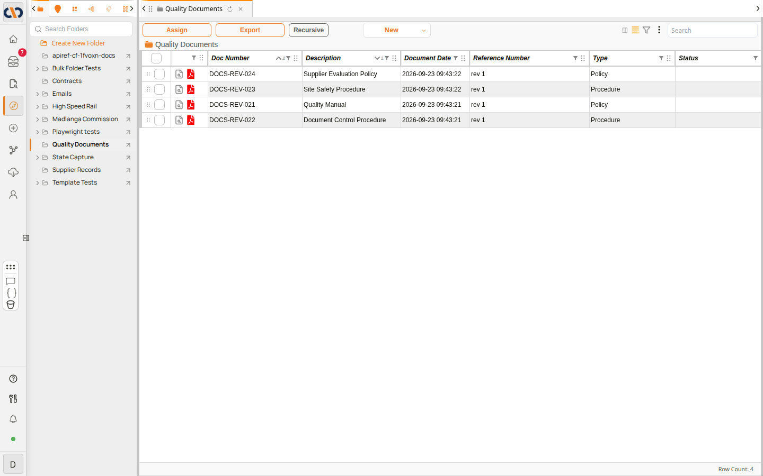
Task: Expand the Madlanga Commission folder
Action: click(37, 120)
